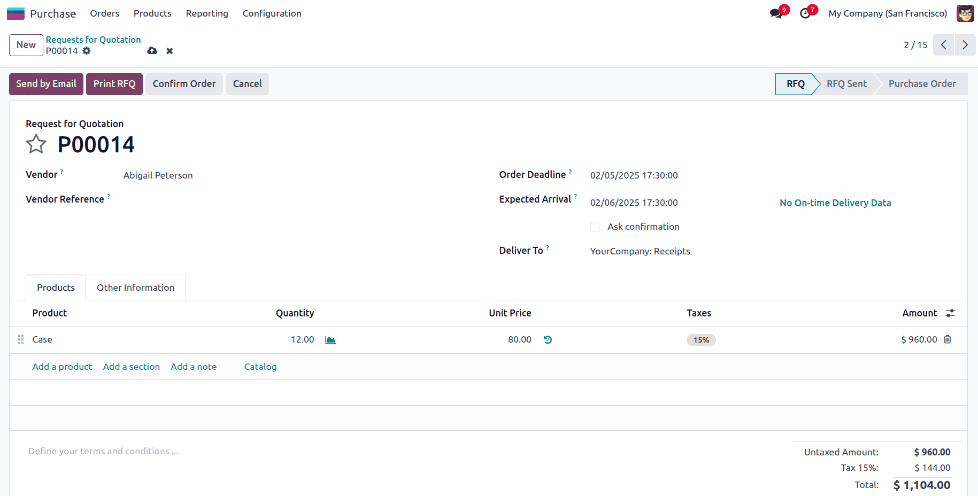Click the cloud save record icon
Viewport: 978px width, 496px height.
152,51
